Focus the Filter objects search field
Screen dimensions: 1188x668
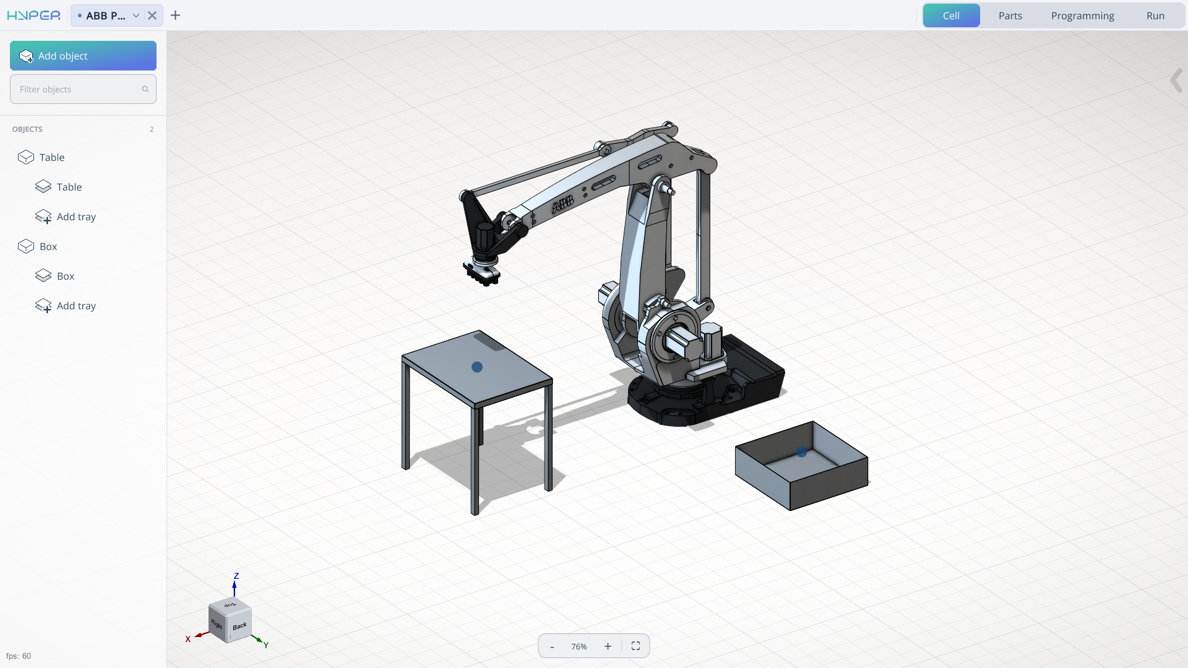pyautogui.click(x=83, y=89)
